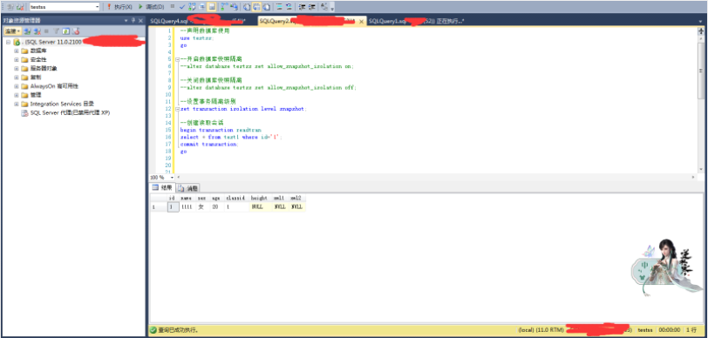Click the 00:00:00 elapsed time in status bar
The height and width of the screenshot is (338, 708).
click(670, 330)
